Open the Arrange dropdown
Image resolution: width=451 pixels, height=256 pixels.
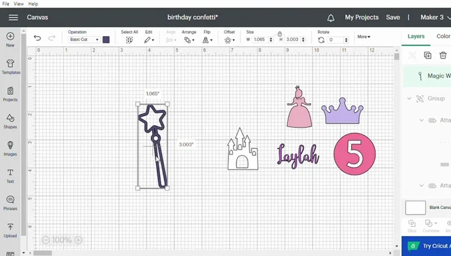pyautogui.click(x=189, y=40)
